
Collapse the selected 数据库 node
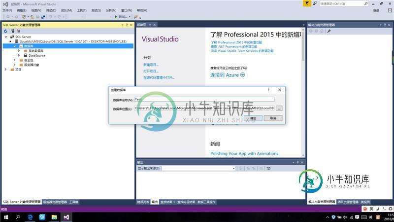pos(15,46)
